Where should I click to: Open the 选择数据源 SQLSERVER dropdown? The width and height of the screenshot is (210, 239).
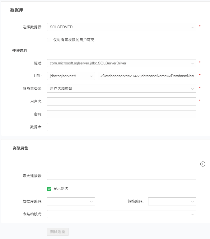click(118, 27)
